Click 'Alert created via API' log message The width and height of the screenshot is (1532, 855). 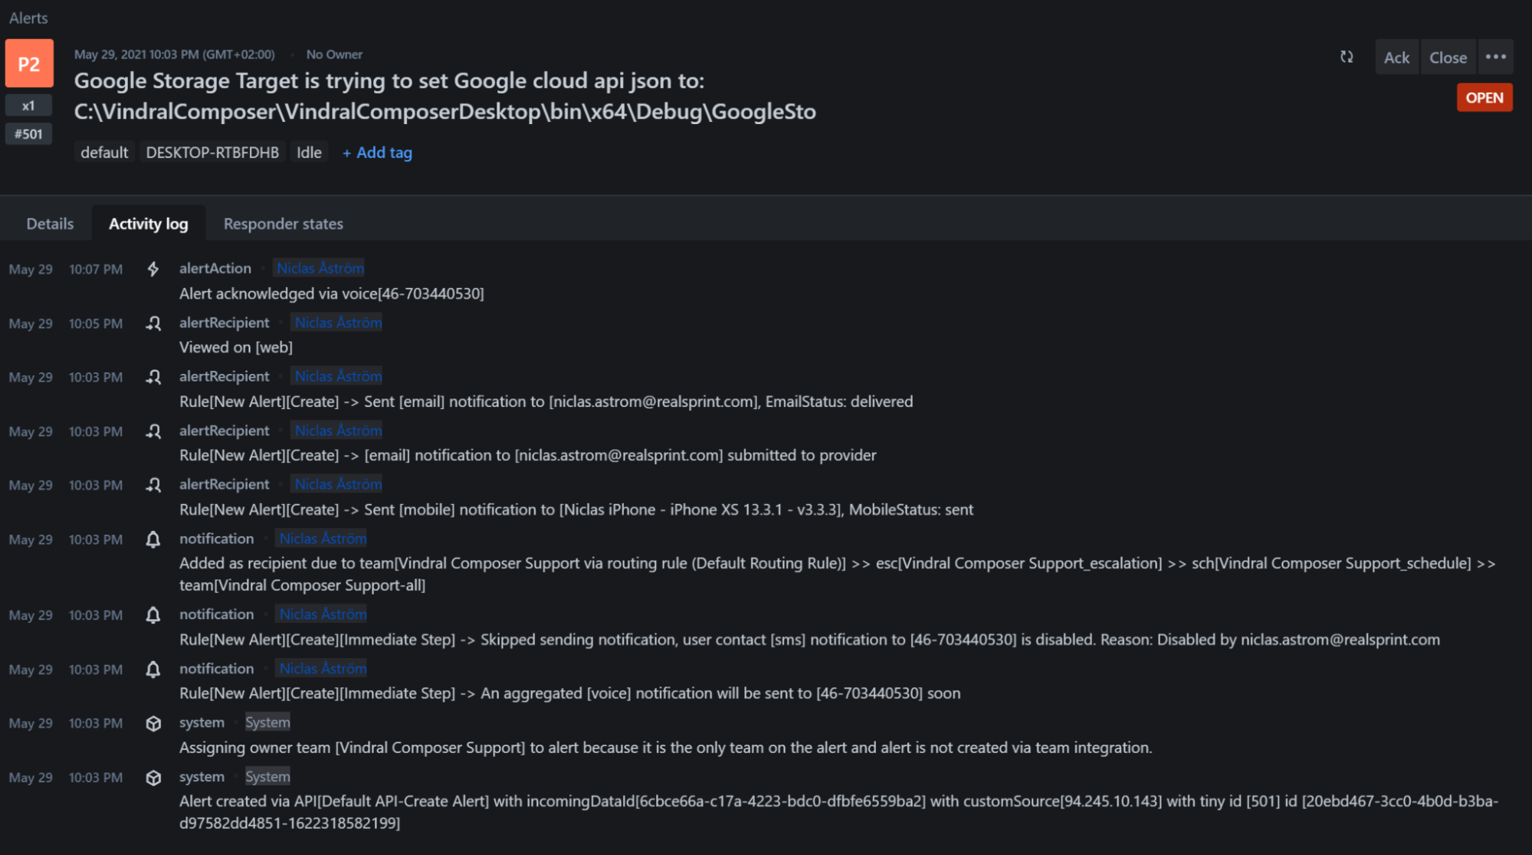[838, 812]
